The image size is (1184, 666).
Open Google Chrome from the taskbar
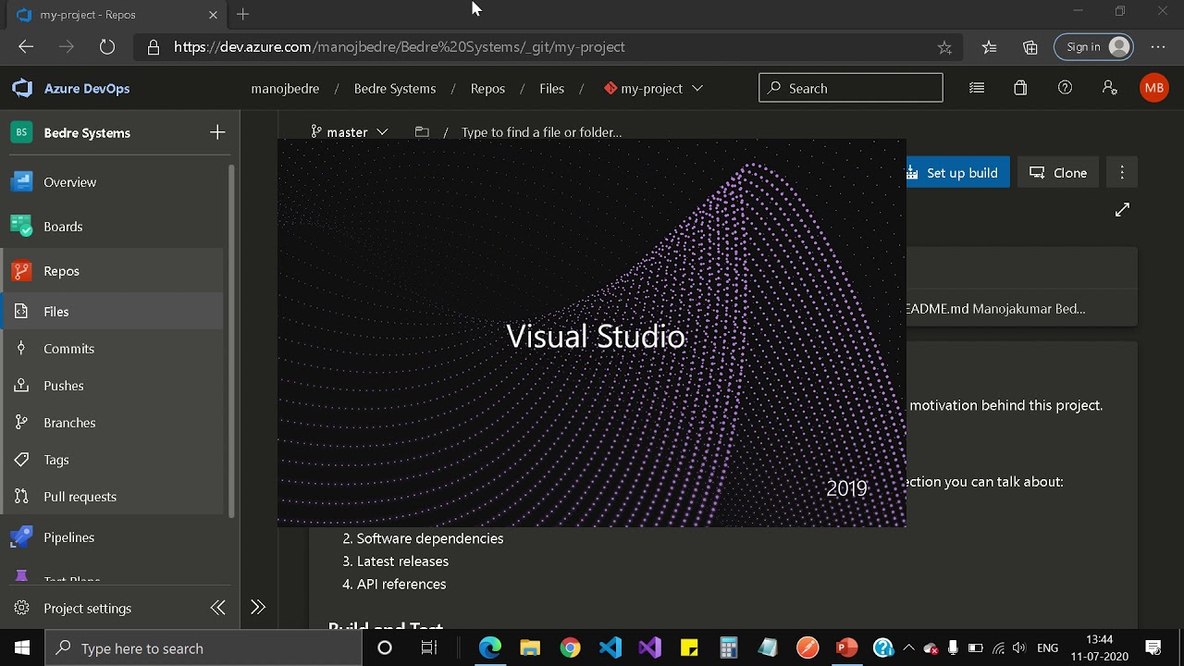pyautogui.click(x=570, y=648)
